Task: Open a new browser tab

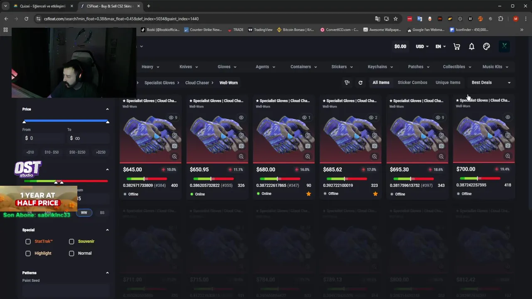Action: pos(148,6)
